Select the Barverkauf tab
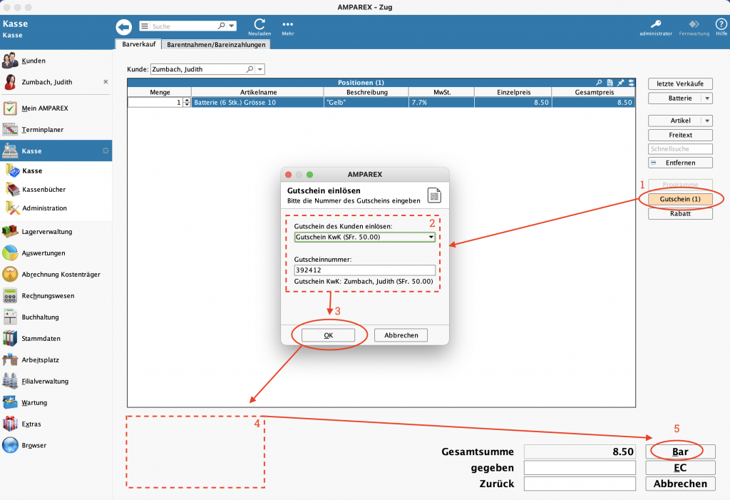The height and width of the screenshot is (500, 730). pyautogui.click(x=138, y=44)
